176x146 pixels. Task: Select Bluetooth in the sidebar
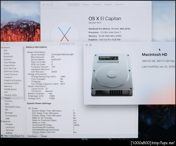tap(8, 57)
